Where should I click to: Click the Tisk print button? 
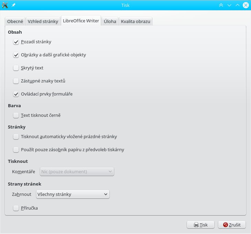click(x=200, y=225)
